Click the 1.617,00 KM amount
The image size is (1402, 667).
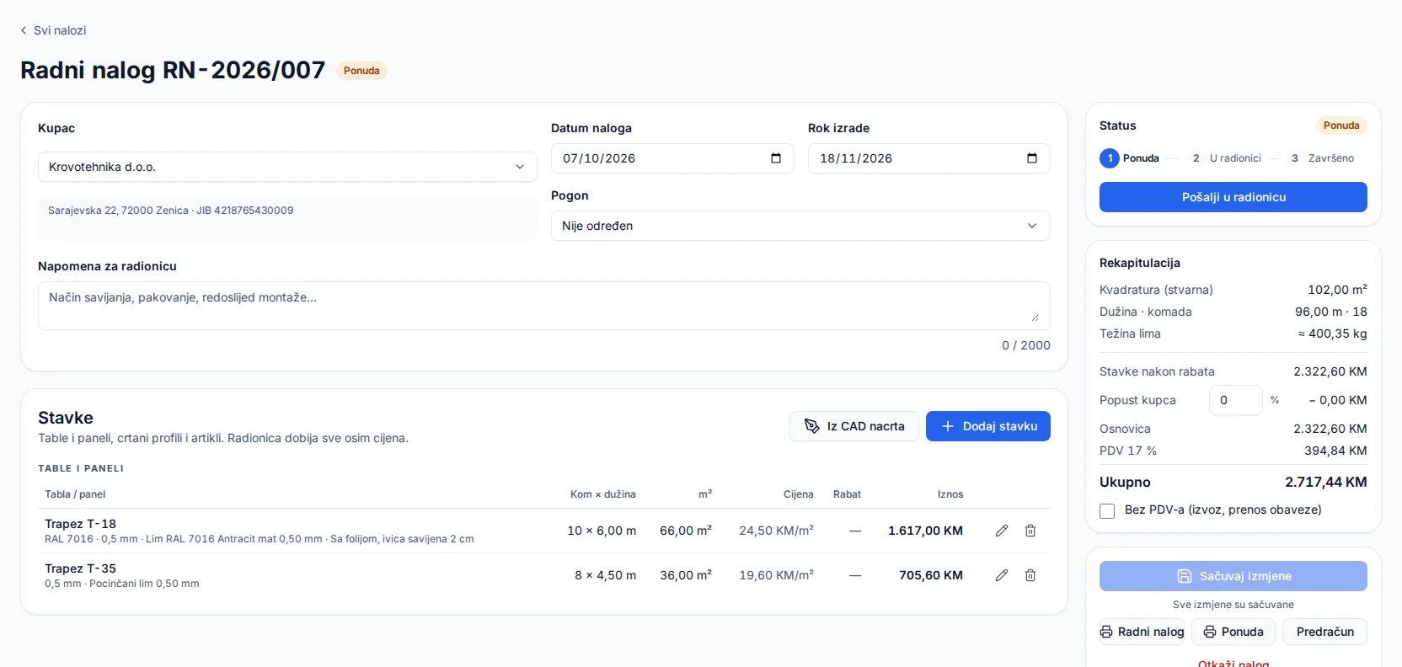pyautogui.click(x=925, y=531)
